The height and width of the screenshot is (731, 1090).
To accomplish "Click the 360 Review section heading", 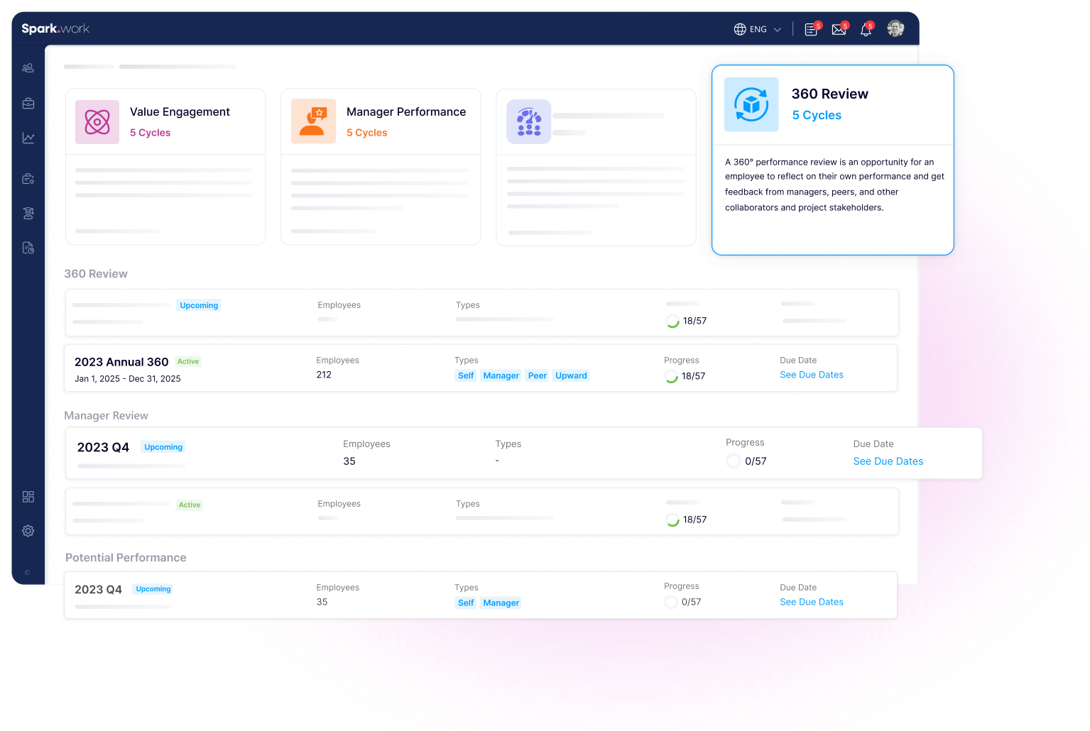I will pyautogui.click(x=96, y=274).
